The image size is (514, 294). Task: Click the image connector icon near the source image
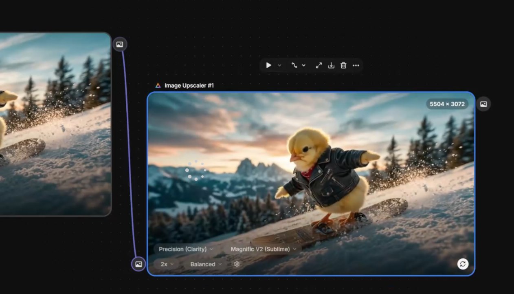point(119,44)
